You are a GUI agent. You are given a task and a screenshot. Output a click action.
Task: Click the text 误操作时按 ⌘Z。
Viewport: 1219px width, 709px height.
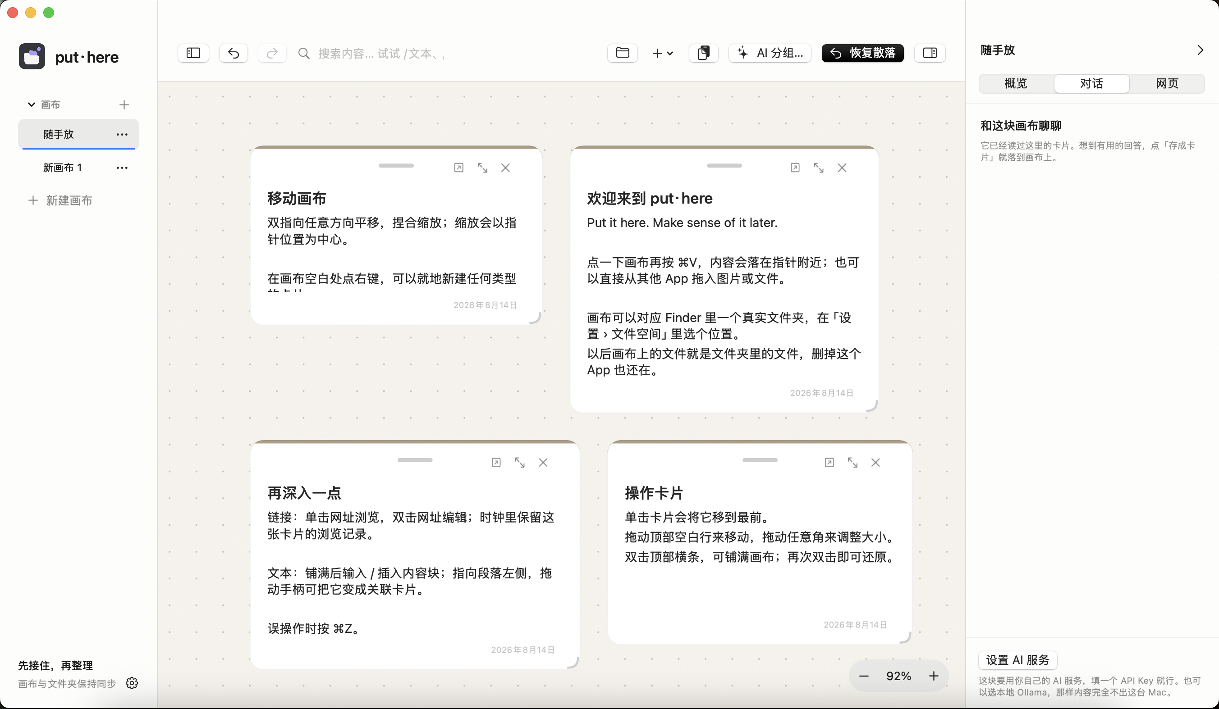314,628
